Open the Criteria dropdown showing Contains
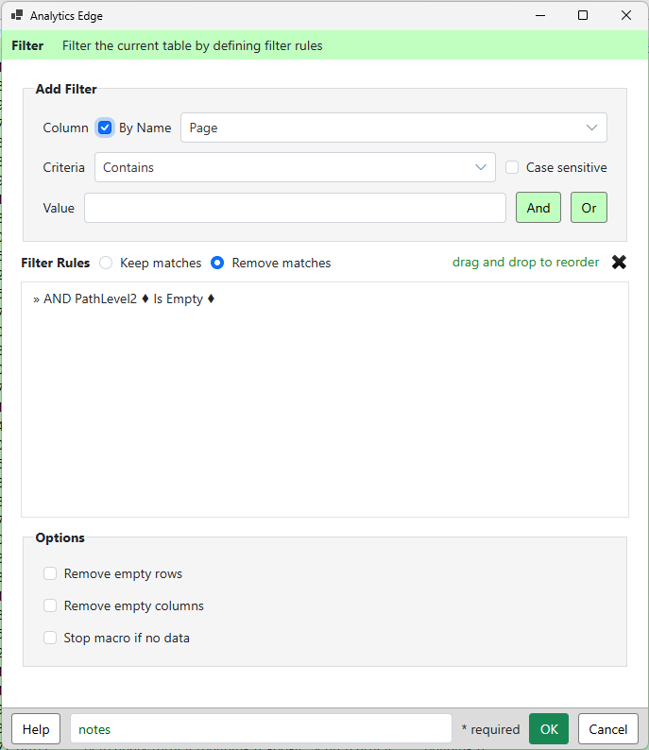649x750 pixels. click(295, 167)
